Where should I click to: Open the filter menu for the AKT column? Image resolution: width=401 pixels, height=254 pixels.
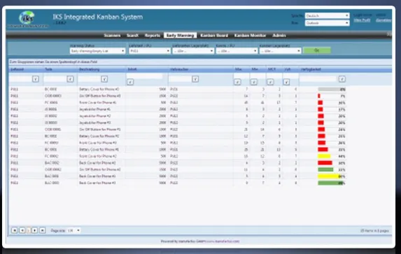click(270, 82)
